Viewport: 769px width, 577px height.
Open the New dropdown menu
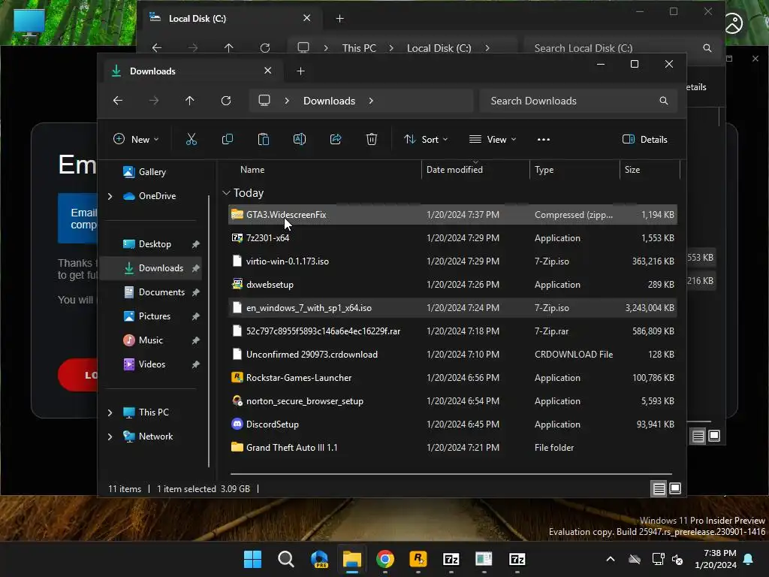pyautogui.click(x=136, y=139)
